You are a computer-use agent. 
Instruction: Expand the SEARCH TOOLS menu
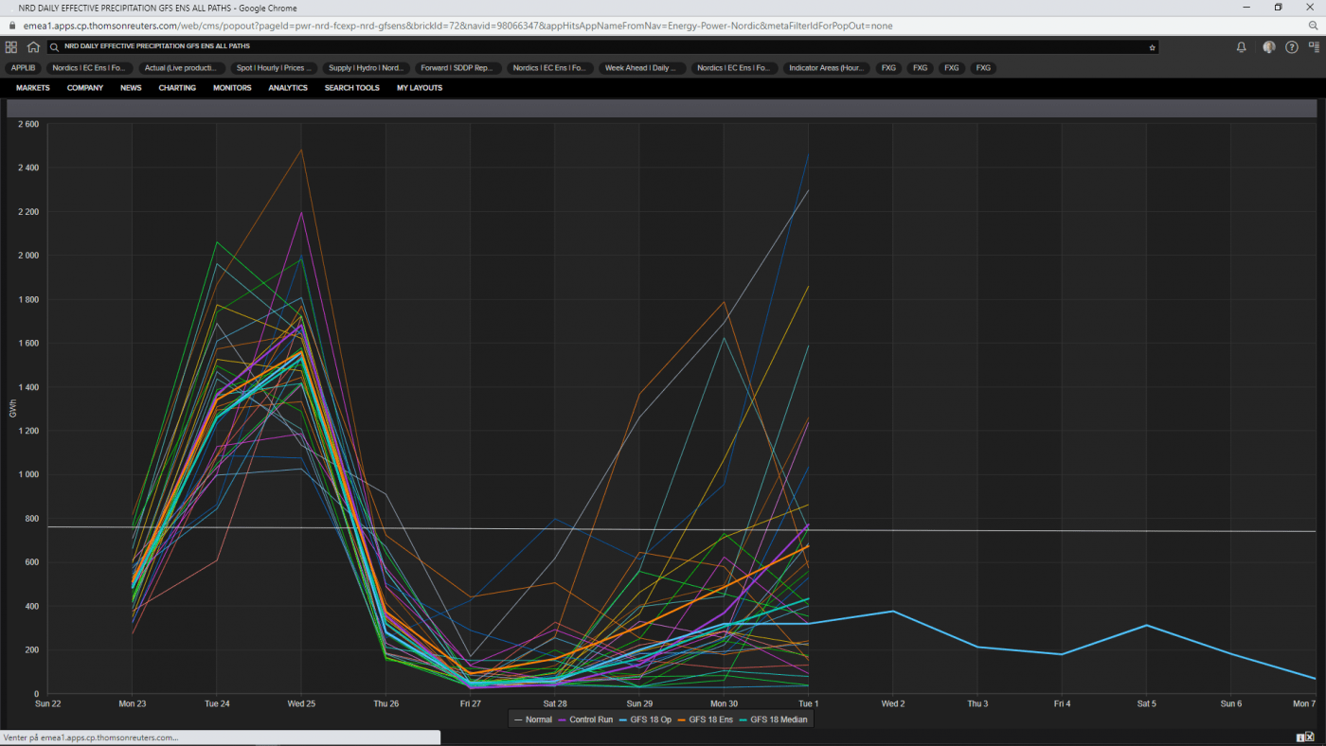coord(351,88)
